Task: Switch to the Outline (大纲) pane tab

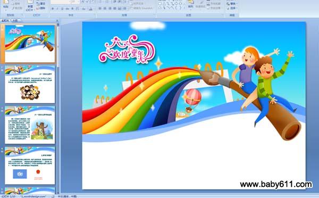Action: (15, 20)
